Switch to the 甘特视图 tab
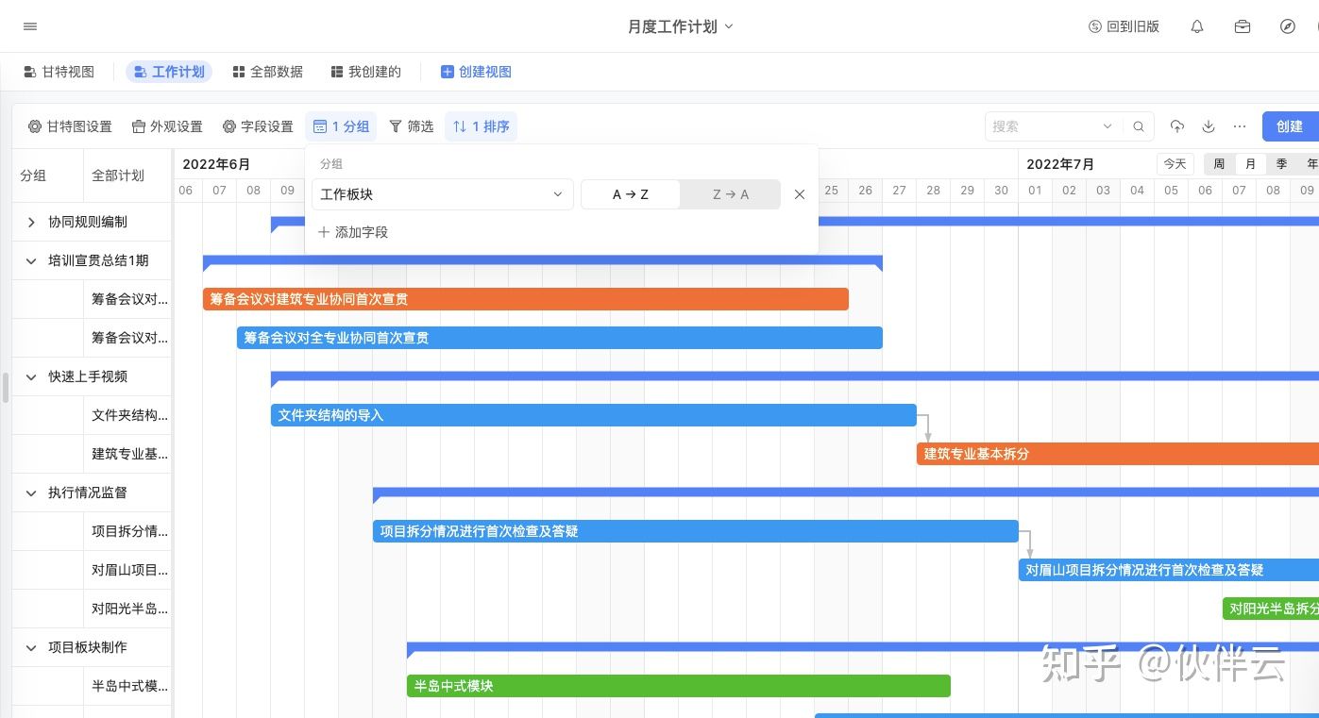The height and width of the screenshot is (718, 1319). [59, 72]
